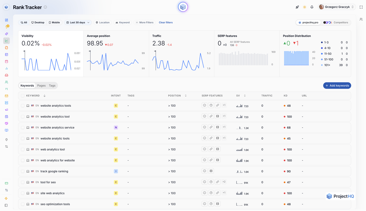366x211 pixels.
Task: Open the purple megaphone sidebar icon
Action: tap(6, 110)
